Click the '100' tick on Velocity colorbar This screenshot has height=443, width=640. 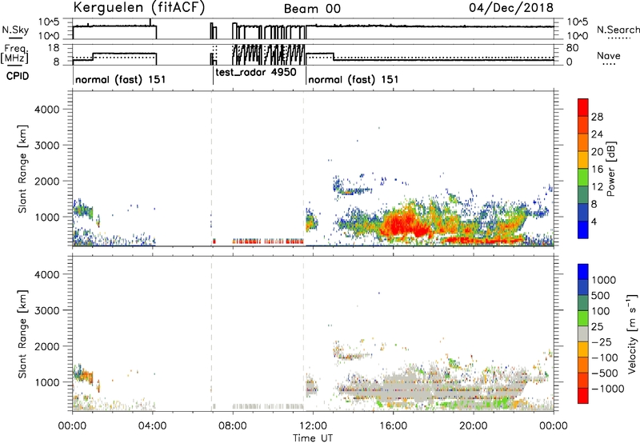(x=601, y=311)
